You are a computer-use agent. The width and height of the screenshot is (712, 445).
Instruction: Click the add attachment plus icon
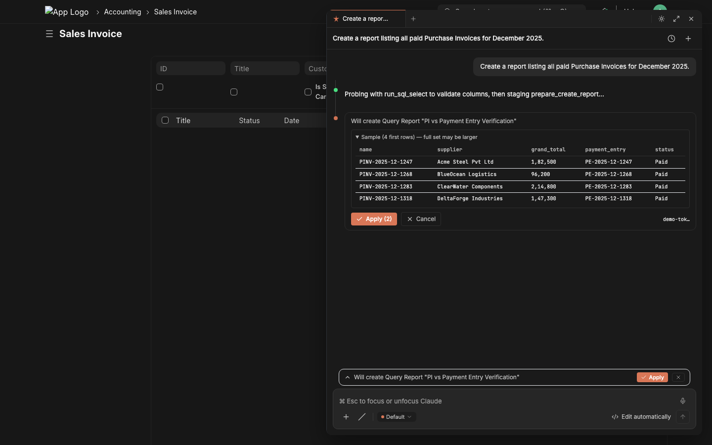(346, 417)
